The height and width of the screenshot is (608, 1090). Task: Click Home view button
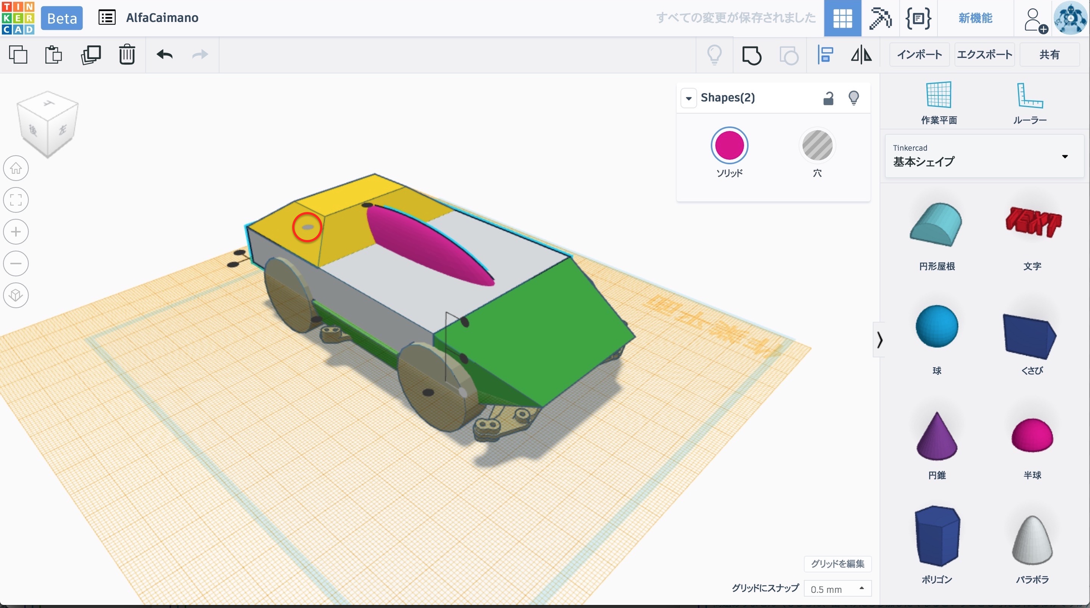click(16, 168)
